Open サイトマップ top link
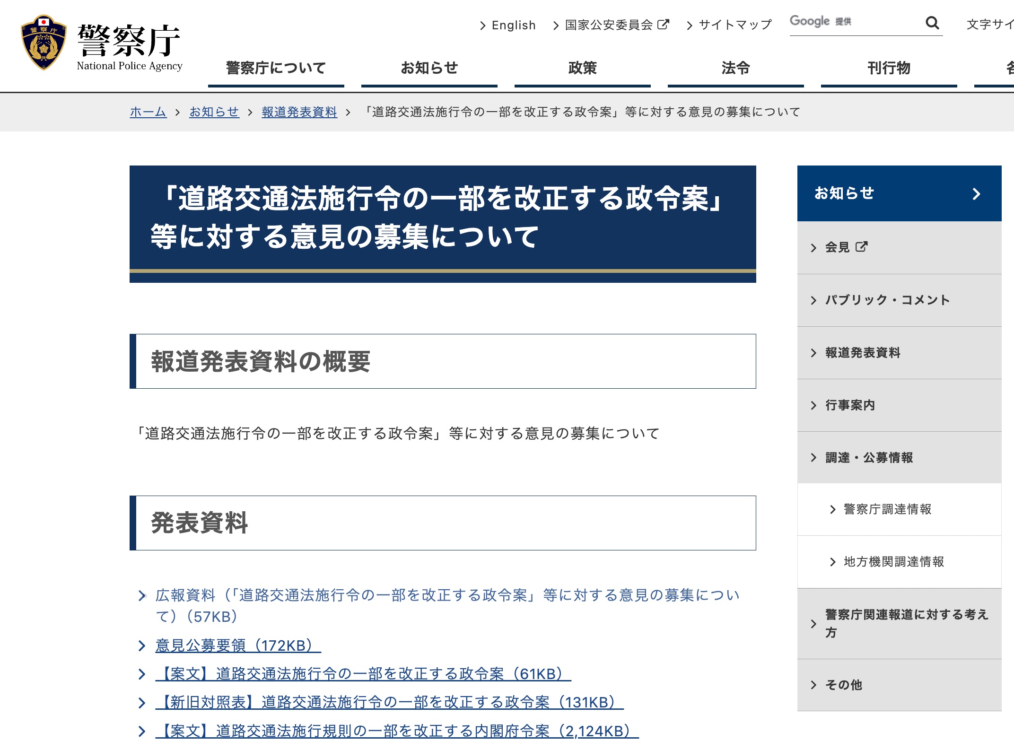This screenshot has width=1014, height=750. coord(734,25)
